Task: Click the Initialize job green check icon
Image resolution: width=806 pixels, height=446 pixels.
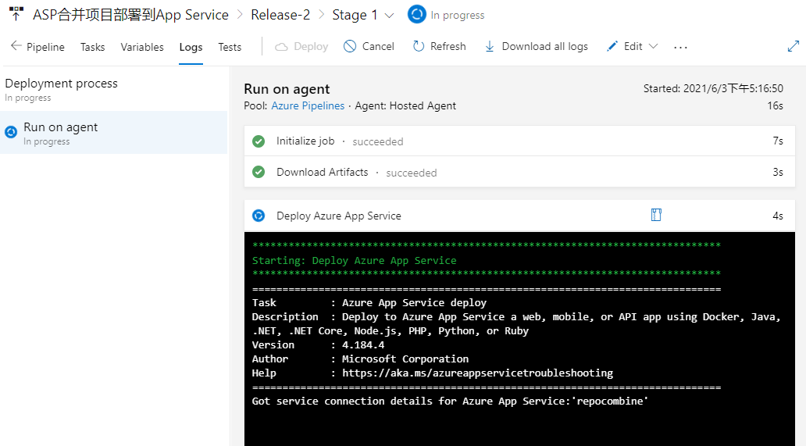Action: point(259,141)
